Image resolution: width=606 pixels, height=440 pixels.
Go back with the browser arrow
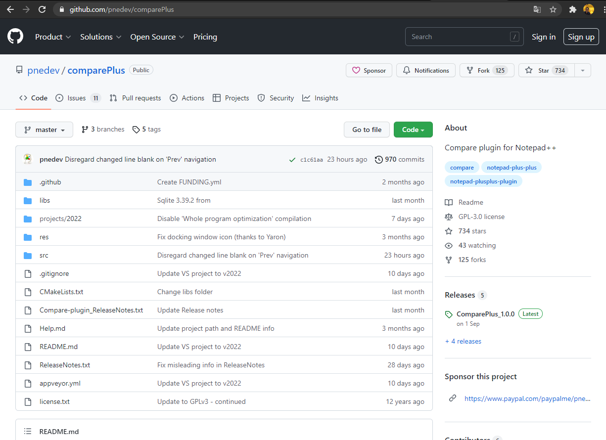pyautogui.click(x=10, y=9)
